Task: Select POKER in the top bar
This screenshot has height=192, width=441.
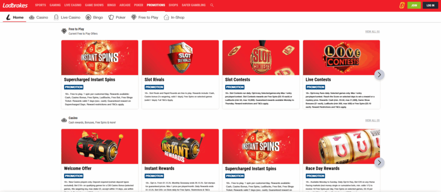Action: [x=139, y=5]
